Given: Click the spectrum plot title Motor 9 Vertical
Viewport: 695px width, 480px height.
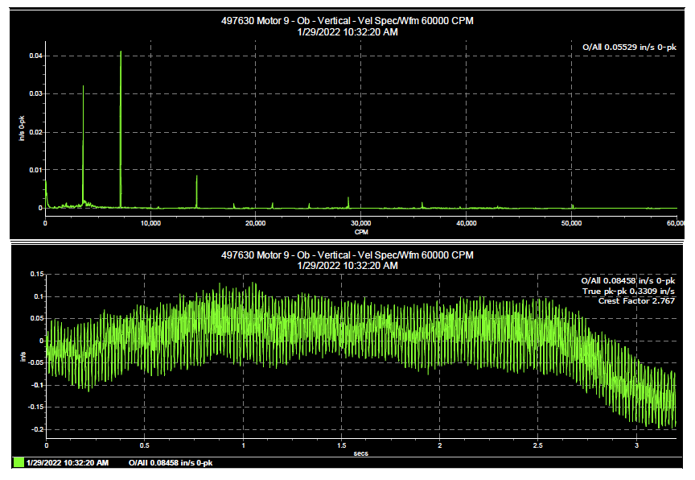Looking at the screenshot, I should tap(347, 21).
